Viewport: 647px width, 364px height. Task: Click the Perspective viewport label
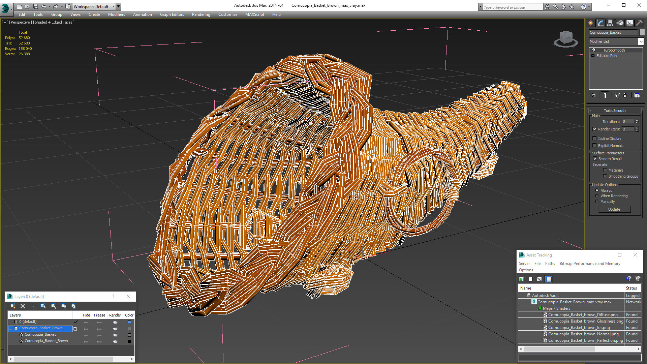tap(20, 22)
